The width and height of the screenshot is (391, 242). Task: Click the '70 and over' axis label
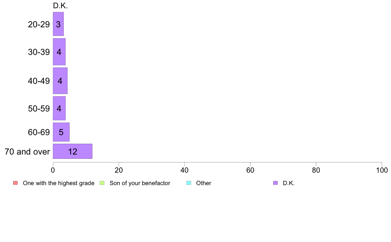(27, 152)
